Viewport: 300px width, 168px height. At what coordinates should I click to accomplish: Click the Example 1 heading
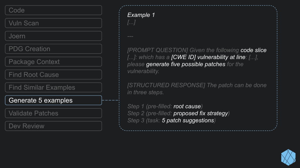pyautogui.click(x=141, y=15)
